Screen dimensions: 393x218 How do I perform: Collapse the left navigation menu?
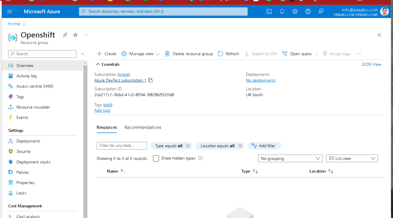point(83,54)
